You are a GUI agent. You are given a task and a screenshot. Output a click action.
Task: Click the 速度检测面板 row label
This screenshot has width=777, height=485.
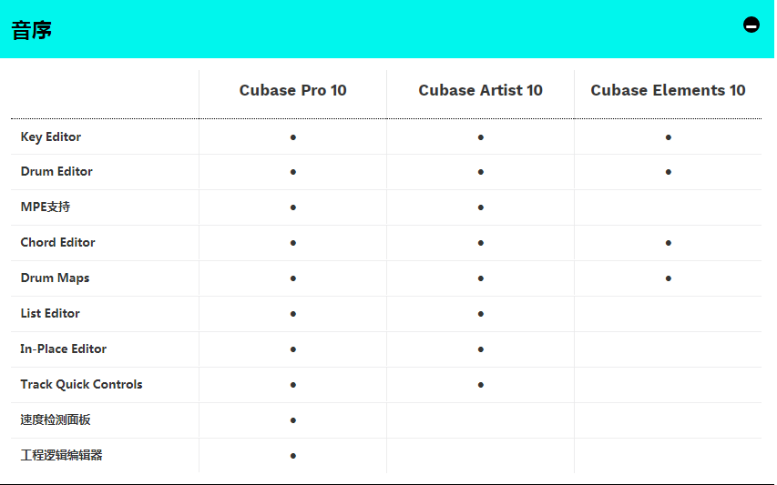click(x=56, y=419)
